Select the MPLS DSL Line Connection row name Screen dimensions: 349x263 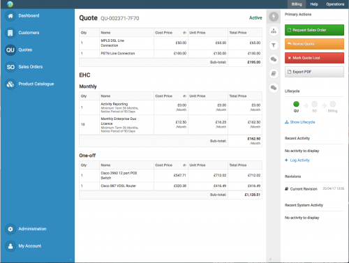tap(112, 43)
